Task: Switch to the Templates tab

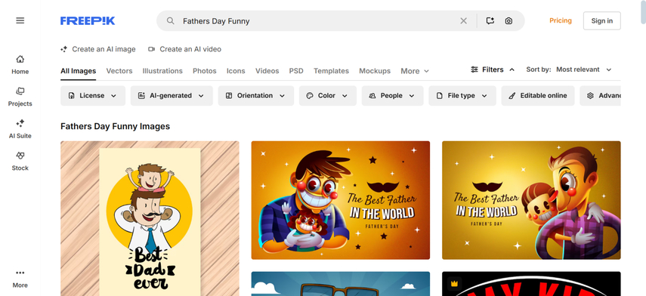Action: click(331, 71)
